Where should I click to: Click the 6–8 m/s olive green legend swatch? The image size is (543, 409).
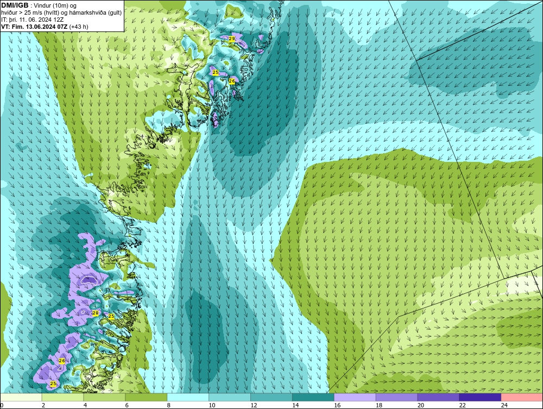(146, 397)
